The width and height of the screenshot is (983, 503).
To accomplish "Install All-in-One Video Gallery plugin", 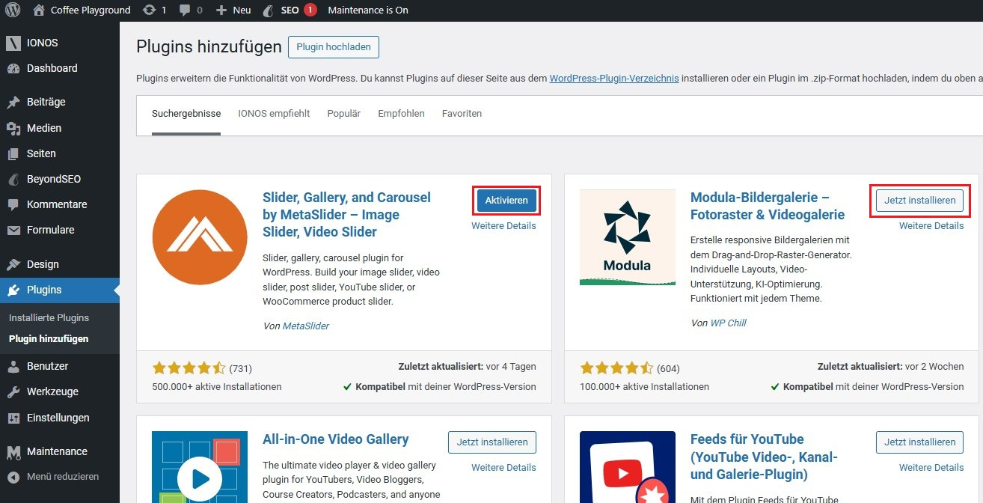I will pyautogui.click(x=492, y=442).
